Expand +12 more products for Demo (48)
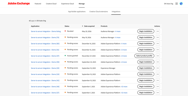Viewport: 188px width, 96px height. (124, 87)
